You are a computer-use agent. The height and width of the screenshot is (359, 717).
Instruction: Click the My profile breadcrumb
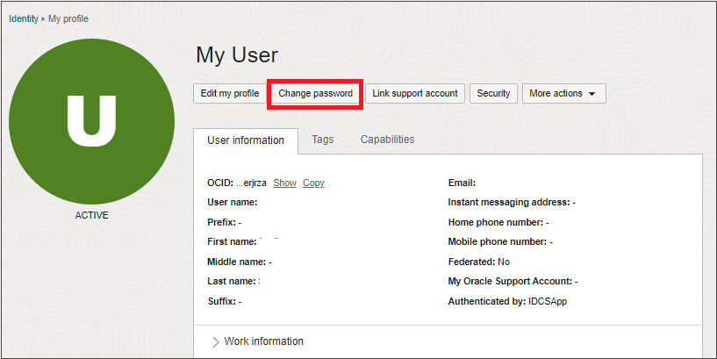pyautogui.click(x=68, y=18)
